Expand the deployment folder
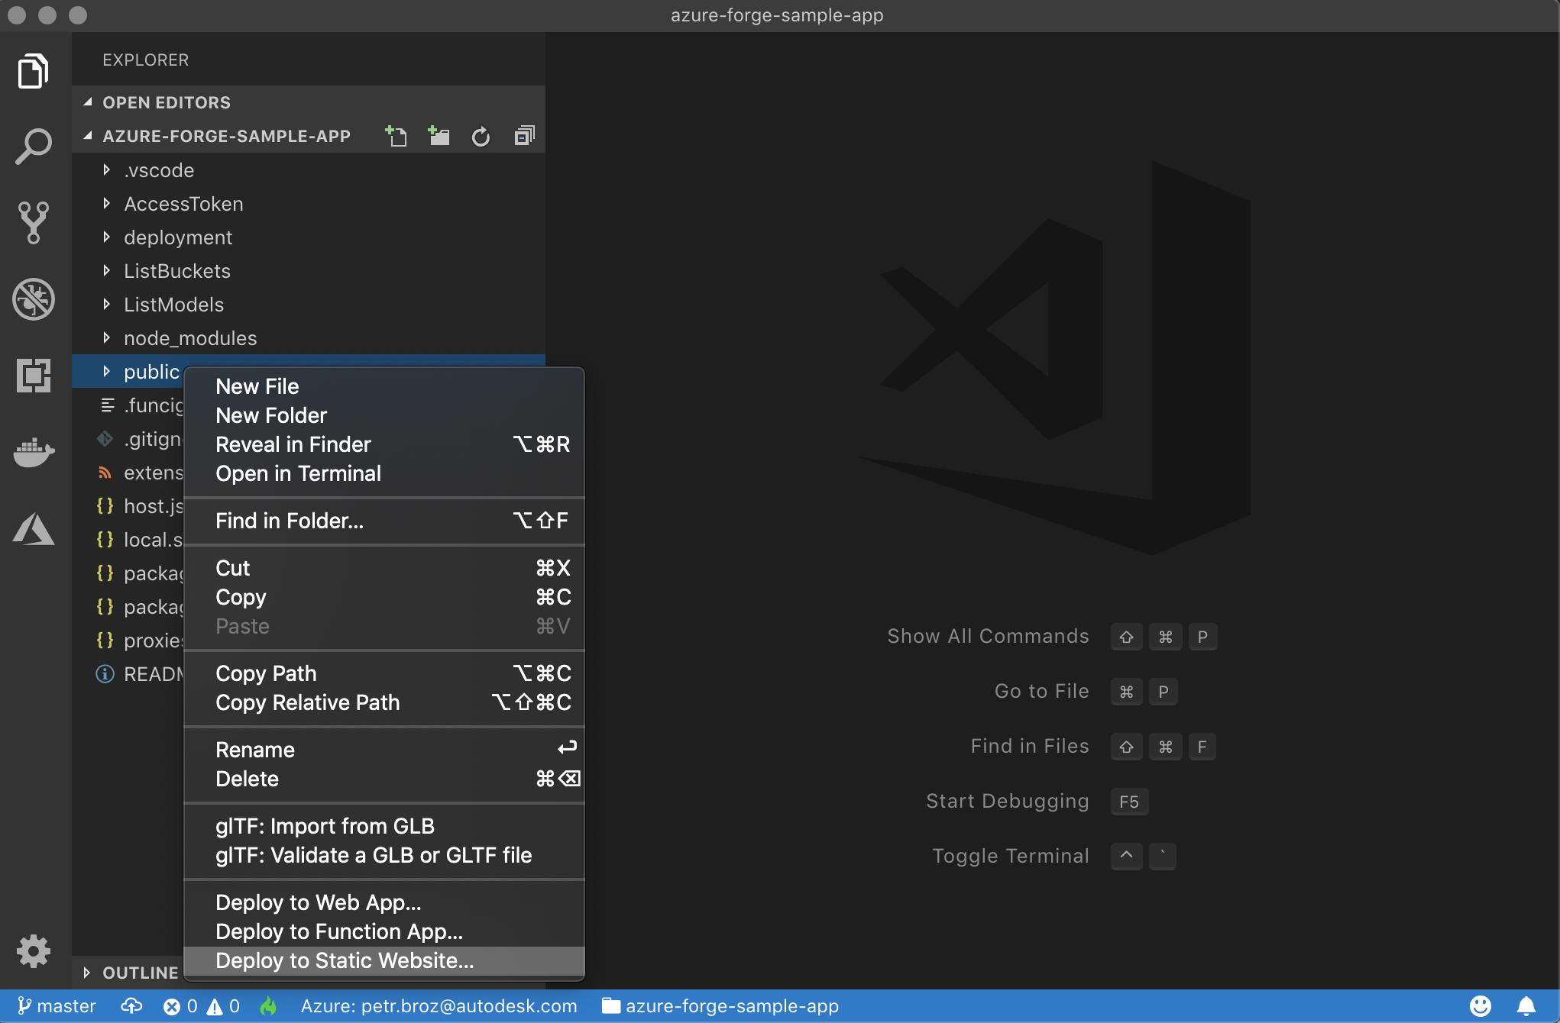 pos(309,237)
